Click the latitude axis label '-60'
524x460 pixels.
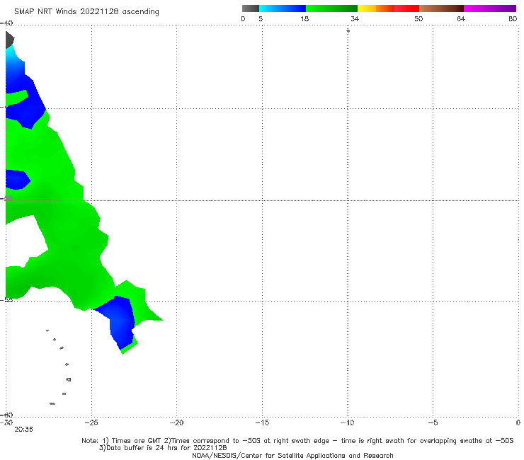6,415
